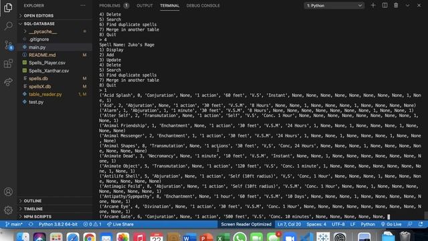The image size is (428, 241).
Task: Change end of line sequence LF
Action: pyautogui.click(x=352, y=224)
